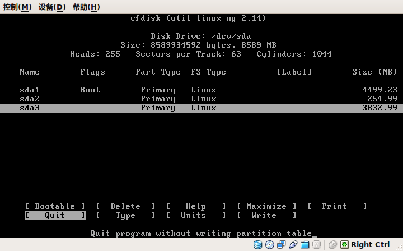This screenshot has height=251, width=403.
Task: Click the 4499.23 size value
Action: [x=379, y=90]
